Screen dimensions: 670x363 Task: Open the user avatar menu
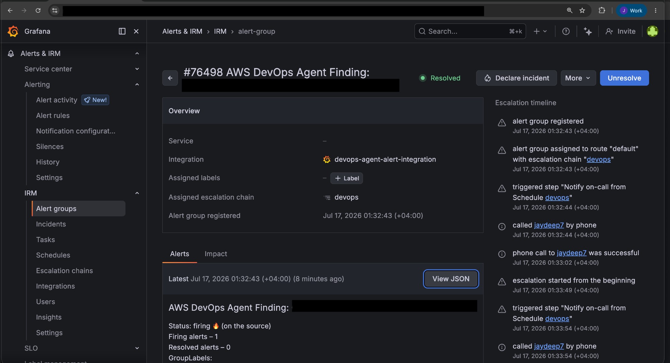tap(652, 31)
